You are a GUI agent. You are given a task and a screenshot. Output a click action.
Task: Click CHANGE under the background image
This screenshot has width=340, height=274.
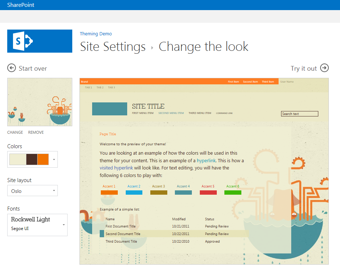pos(15,132)
